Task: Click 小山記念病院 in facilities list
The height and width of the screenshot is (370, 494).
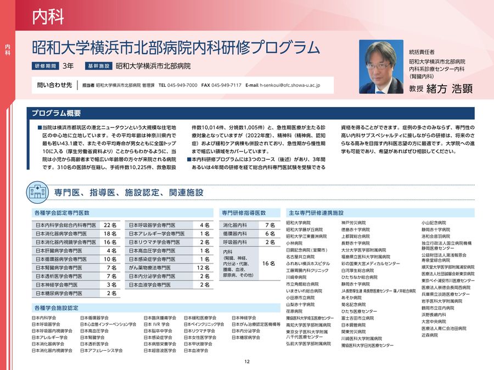Action: (434, 222)
